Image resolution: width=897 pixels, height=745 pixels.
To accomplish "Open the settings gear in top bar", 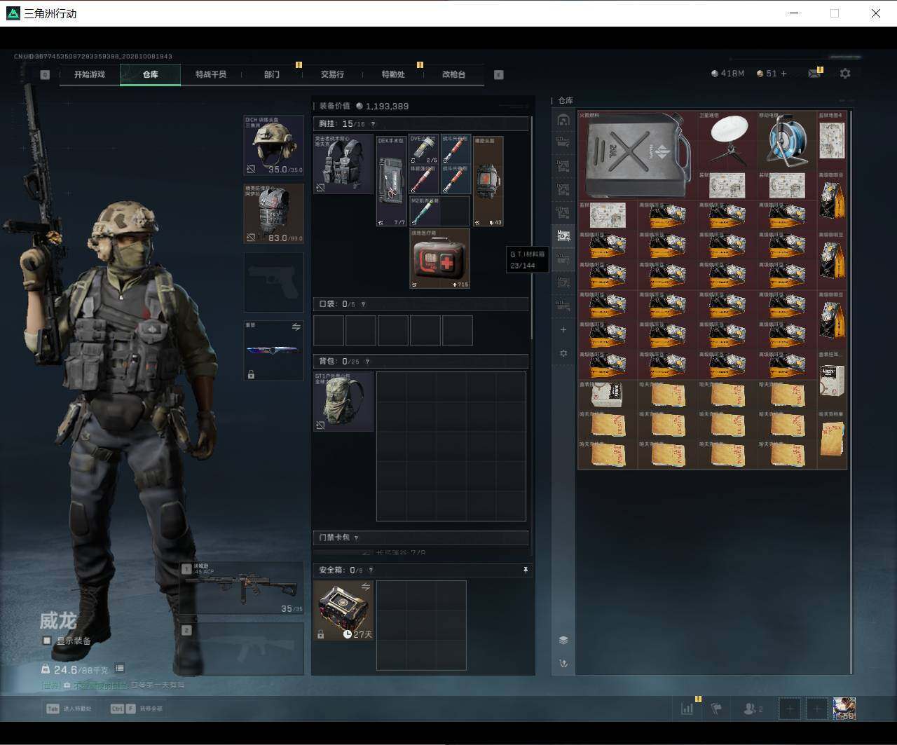I will (x=845, y=74).
